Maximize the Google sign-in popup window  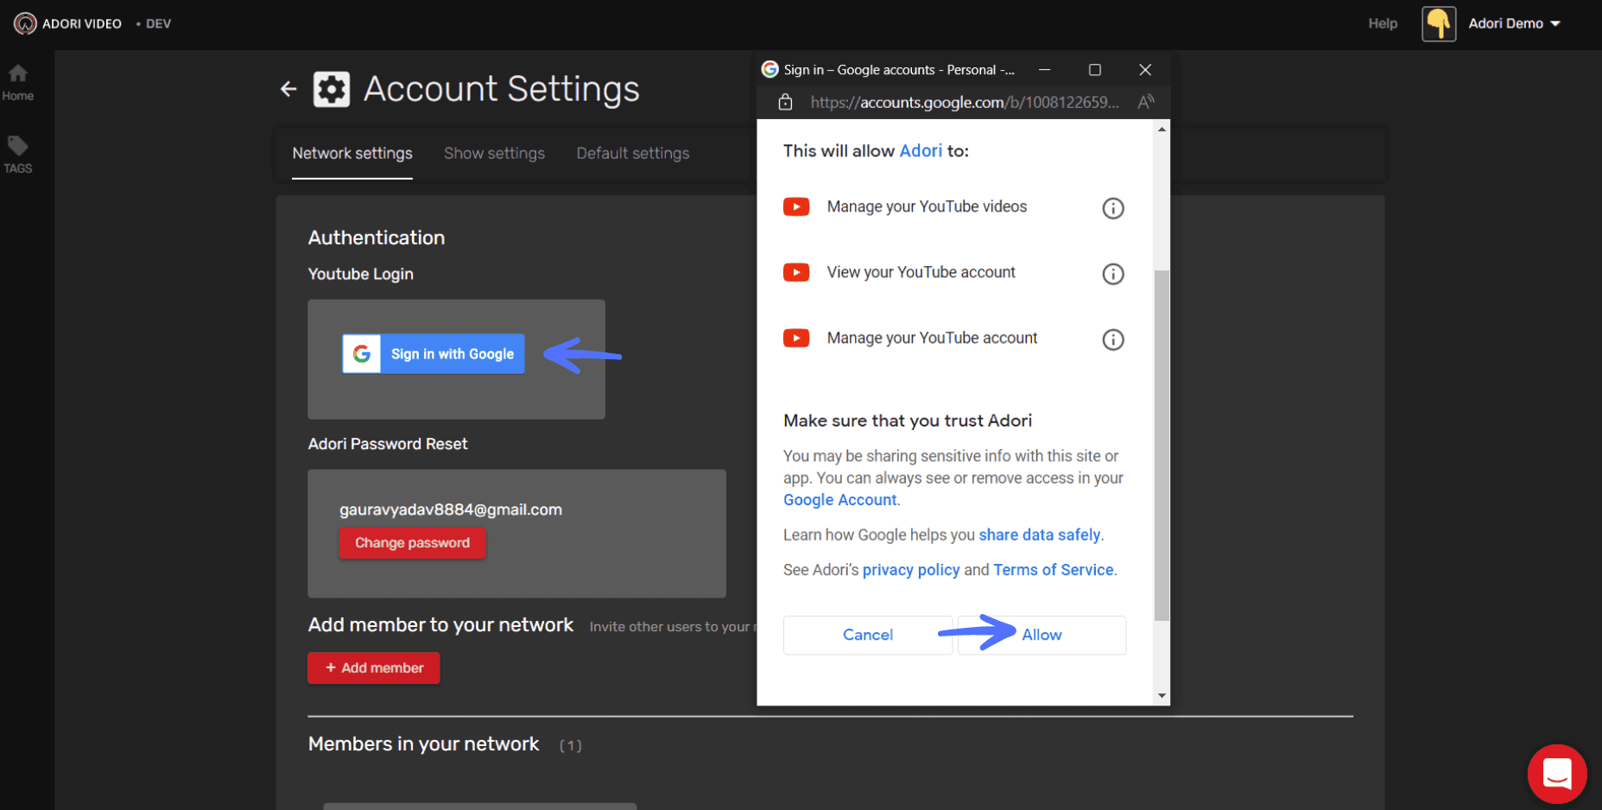1094,69
